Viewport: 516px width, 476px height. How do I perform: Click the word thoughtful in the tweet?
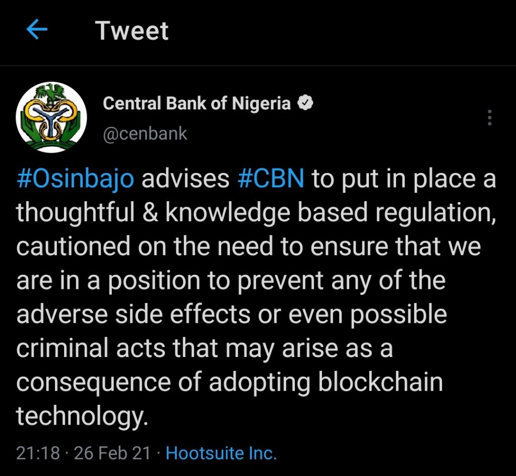point(80,213)
